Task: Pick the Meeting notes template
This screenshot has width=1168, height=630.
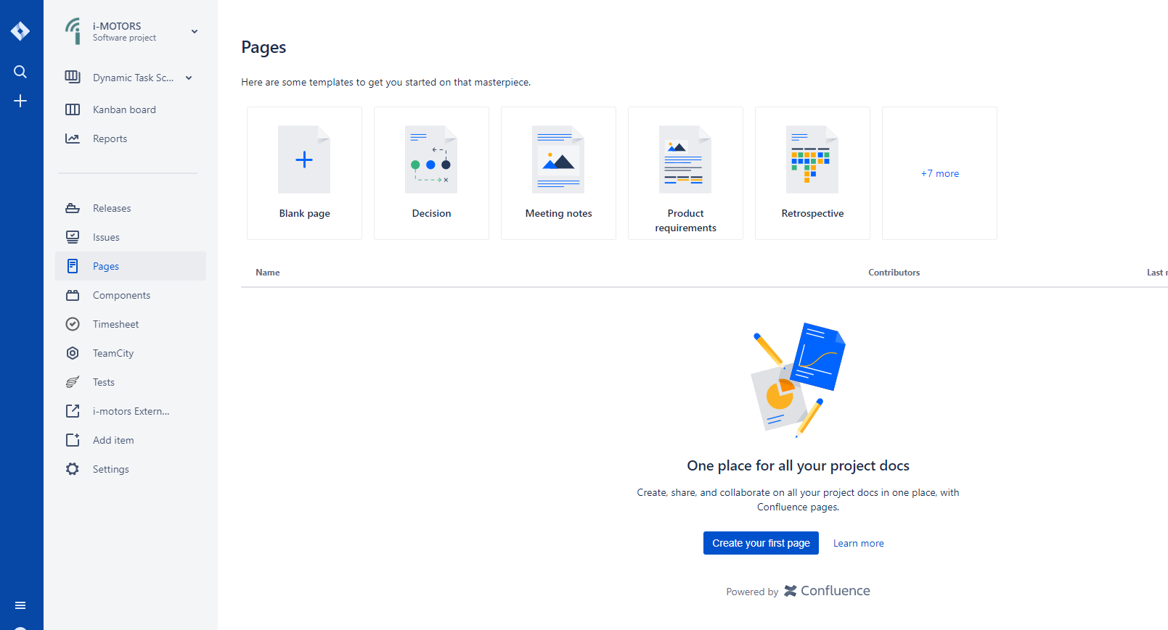Action: point(558,173)
